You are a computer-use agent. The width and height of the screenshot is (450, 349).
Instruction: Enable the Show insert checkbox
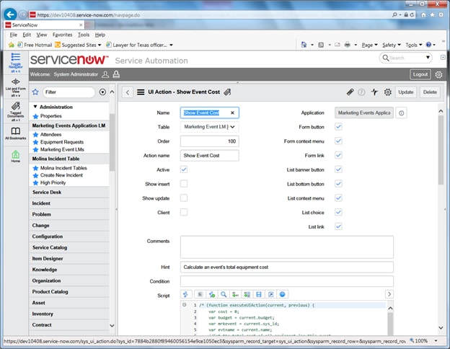(x=184, y=183)
